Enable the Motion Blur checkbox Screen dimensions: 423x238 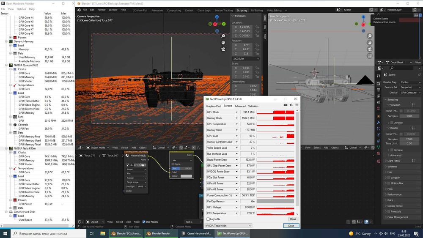[x=389, y=183]
